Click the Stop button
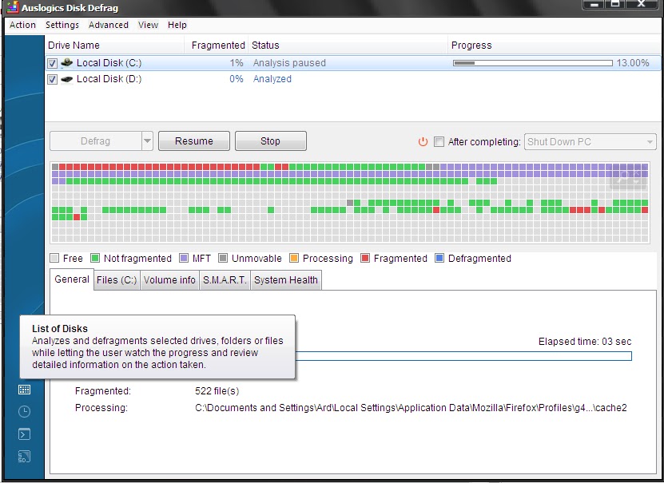This screenshot has width=664, height=483. 271,141
